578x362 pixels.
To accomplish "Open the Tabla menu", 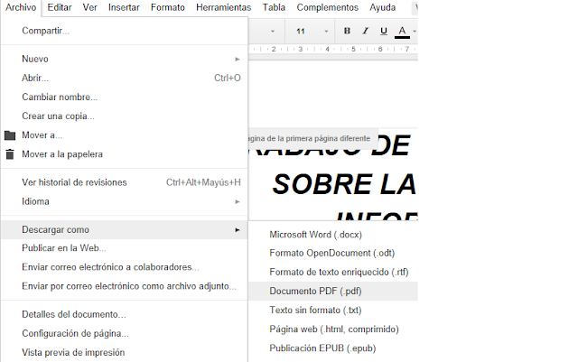I will pos(274,7).
